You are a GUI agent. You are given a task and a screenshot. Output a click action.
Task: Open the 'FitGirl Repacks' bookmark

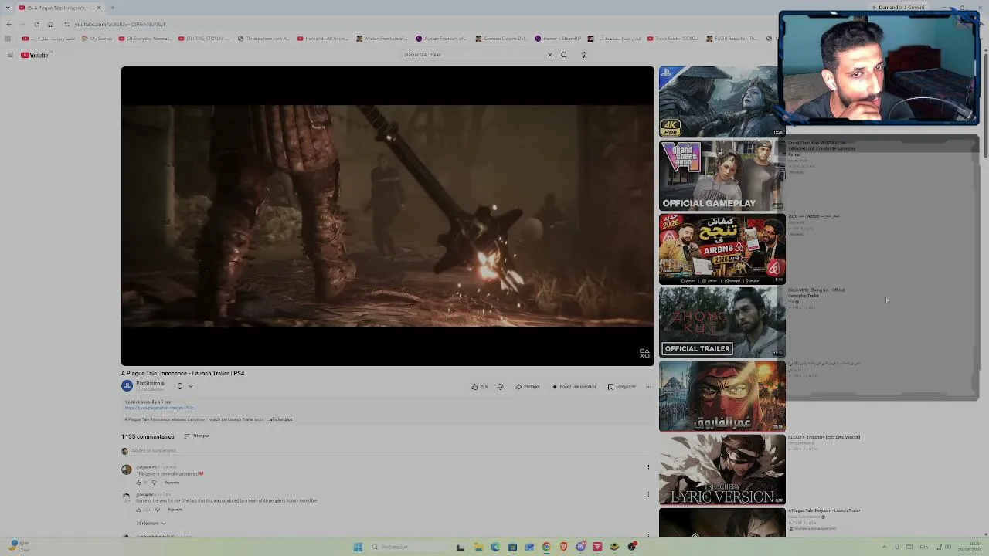(732, 39)
